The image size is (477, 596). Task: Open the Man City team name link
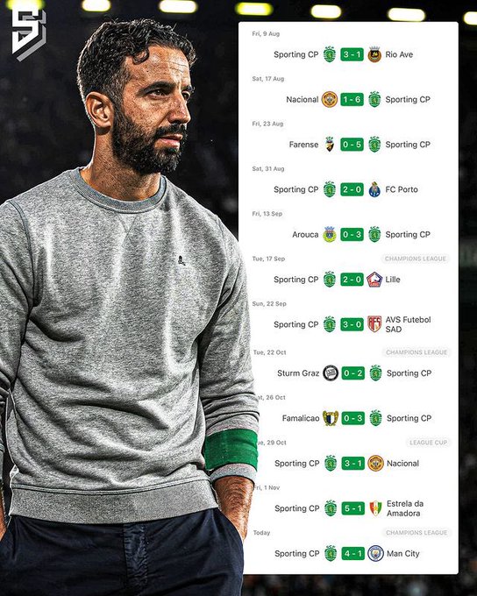point(402,553)
